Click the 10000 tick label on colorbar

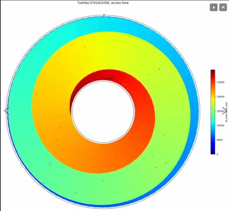click(220, 125)
